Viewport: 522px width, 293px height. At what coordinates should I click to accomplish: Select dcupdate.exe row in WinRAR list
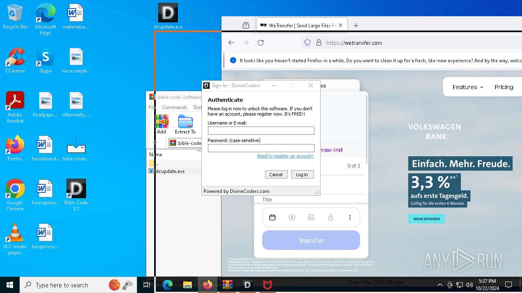pyautogui.click(x=175, y=171)
